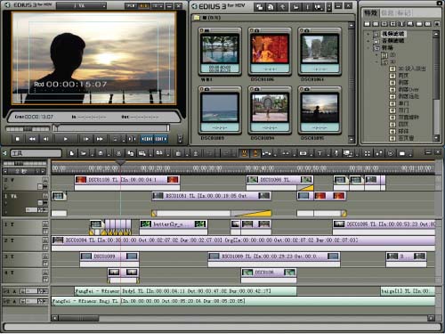This screenshot has height=334, width=445.
Task: Click the new project icon in the timeline toolbar
Action: [72, 153]
